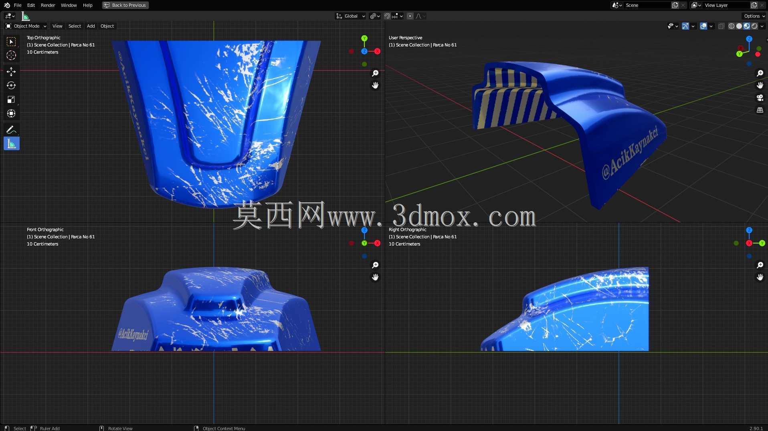Zoom icon in User Perspective viewport

tap(760, 73)
